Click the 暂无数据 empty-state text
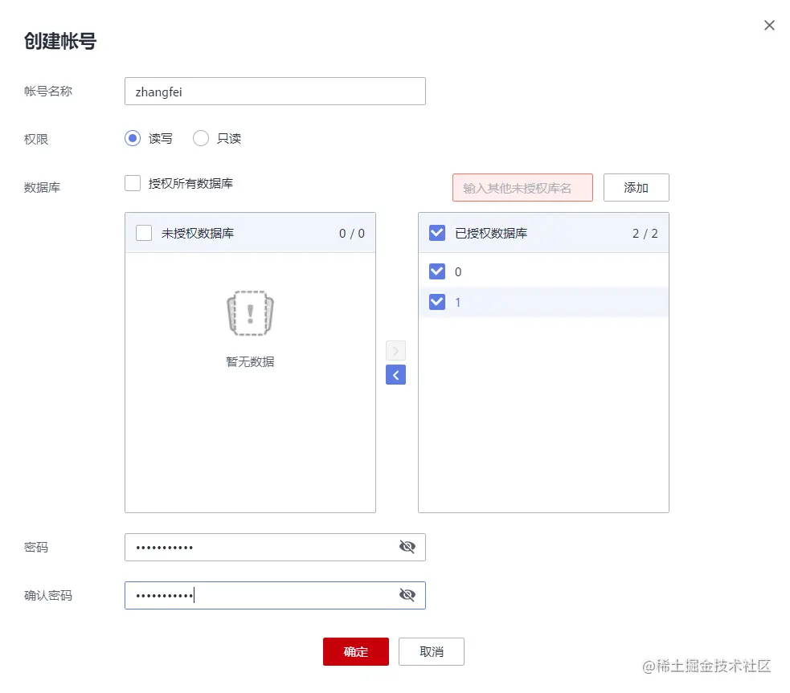Viewport: 790px width, 693px height. coord(250,362)
